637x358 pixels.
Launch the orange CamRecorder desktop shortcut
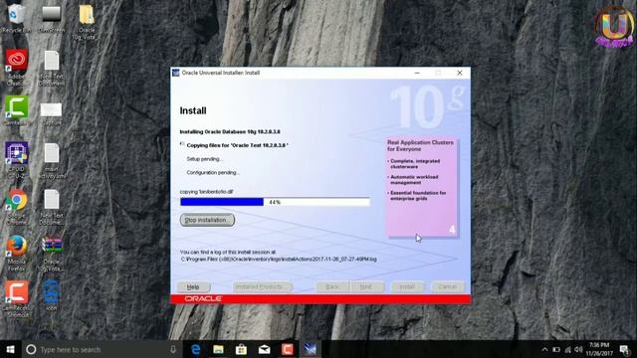(x=16, y=298)
